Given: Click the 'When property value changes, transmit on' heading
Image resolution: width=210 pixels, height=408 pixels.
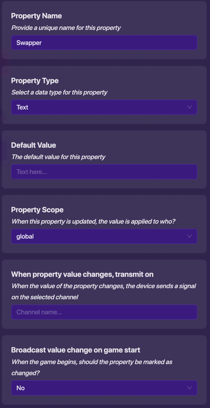Looking at the screenshot, I should tap(82, 274).
